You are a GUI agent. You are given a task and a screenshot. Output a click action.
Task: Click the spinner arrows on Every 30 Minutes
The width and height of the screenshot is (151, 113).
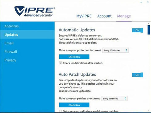[x=126, y=50]
